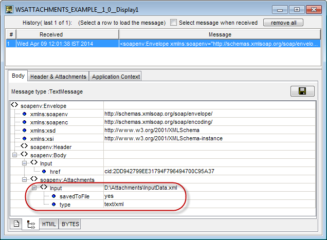Open the Header & Attachments tab

click(58, 77)
